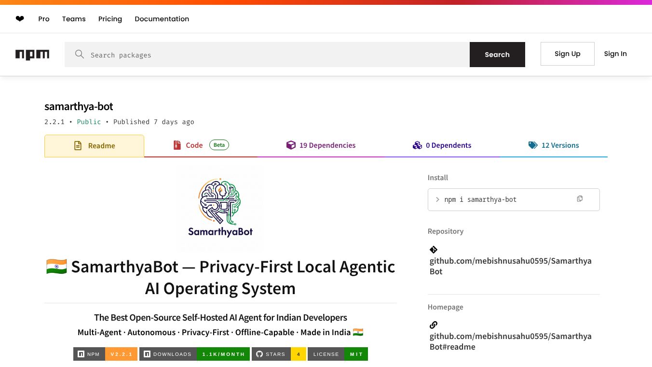This screenshot has width=652, height=367.
Task: Click the 'Multi-Agent · Autonomous' tagline text
Action: point(220,332)
